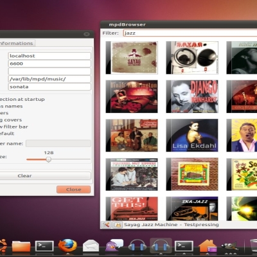Click the Close button in settings dialog
Screen dimensions: 257x257
click(x=73, y=190)
